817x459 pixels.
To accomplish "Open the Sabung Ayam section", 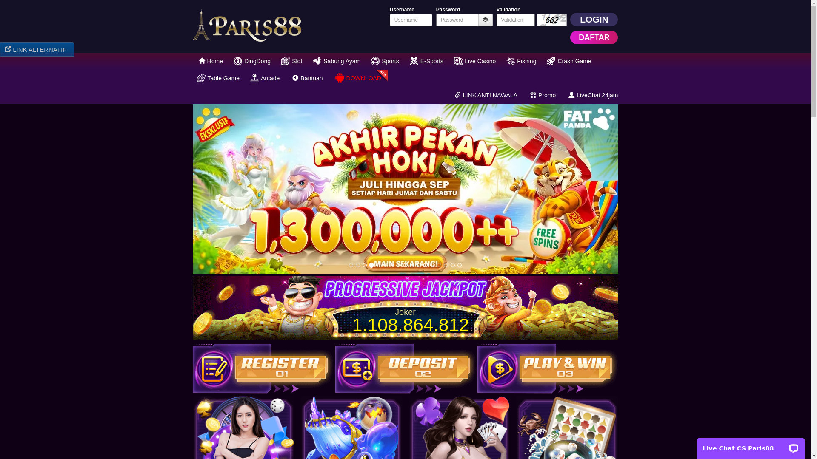I will click(337, 61).
